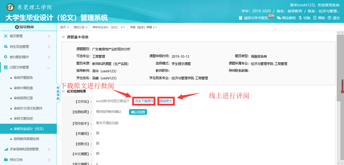
Task: Open help via the 帮助 icon
Action: pos(315,18)
